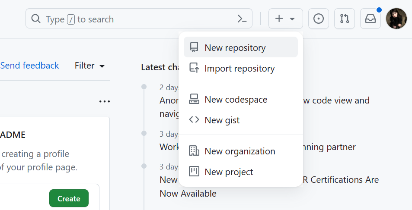Image resolution: width=412 pixels, height=210 pixels.
Task: Click the Import repository upload icon
Action: pos(194,68)
